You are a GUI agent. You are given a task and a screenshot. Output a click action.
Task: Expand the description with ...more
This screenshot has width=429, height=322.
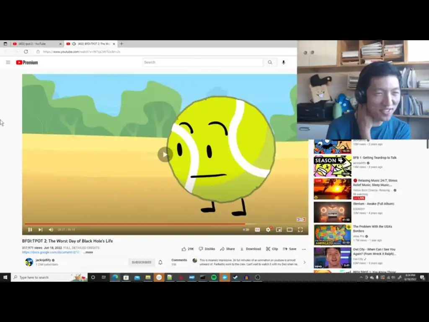(x=88, y=252)
